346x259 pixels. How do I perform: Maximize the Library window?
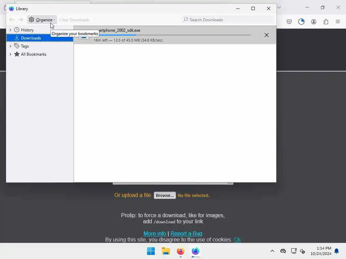tap(253, 8)
